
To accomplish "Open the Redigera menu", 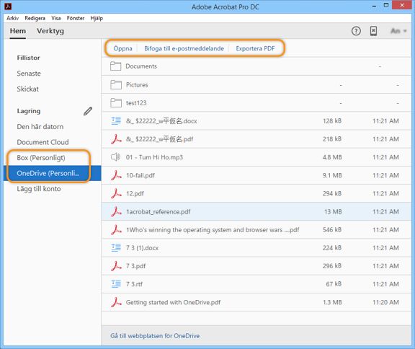I will [35, 18].
